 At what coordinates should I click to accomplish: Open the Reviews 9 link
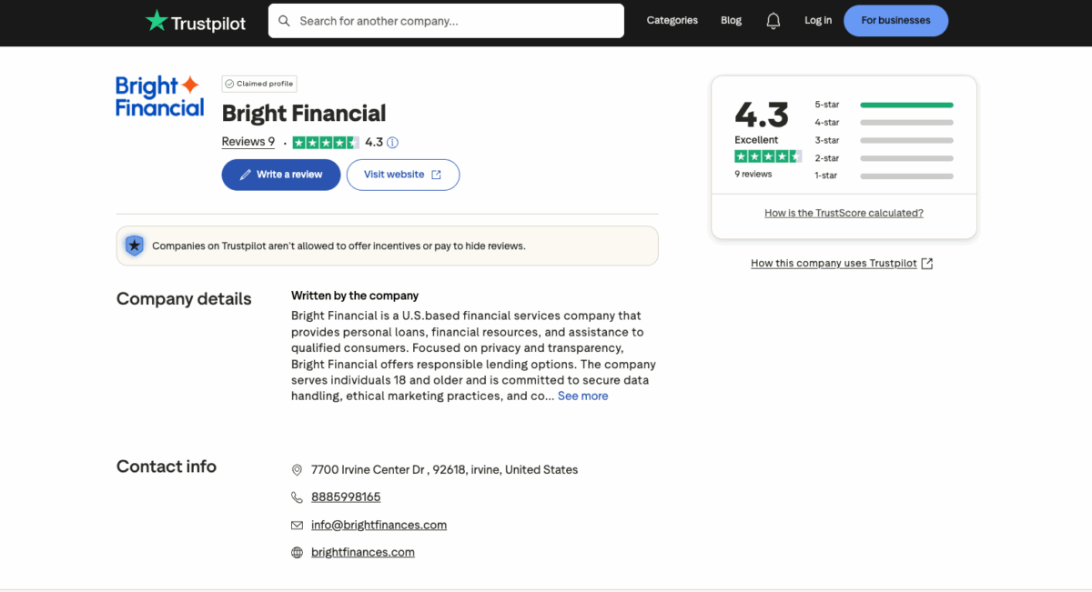coord(248,142)
